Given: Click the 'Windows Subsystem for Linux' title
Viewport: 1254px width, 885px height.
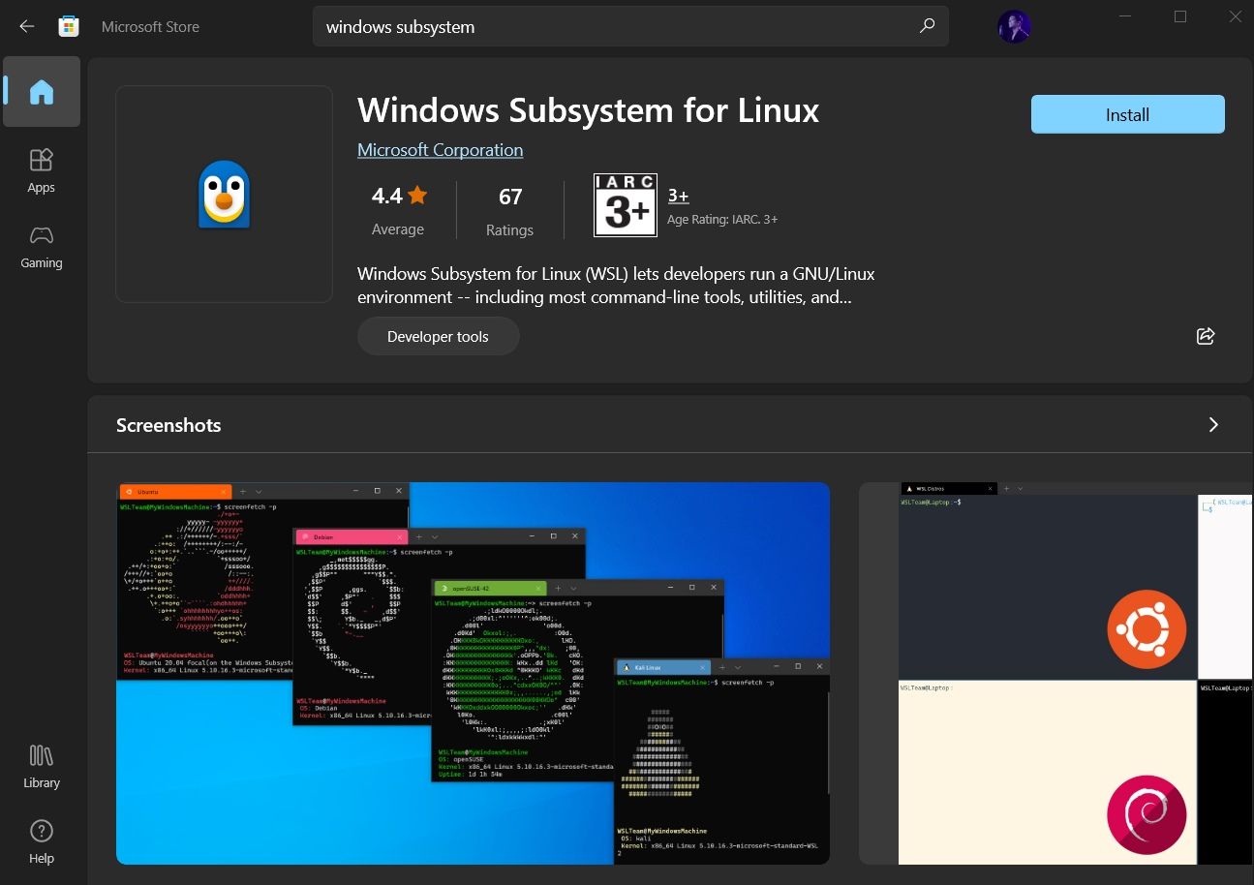Looking at the screenshot, I should [588, 110].
